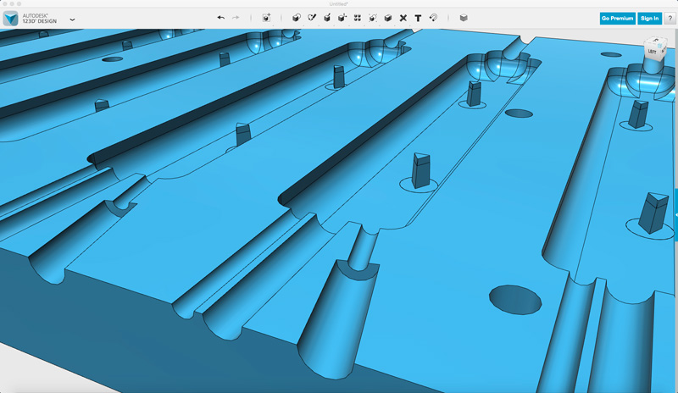Choose the Modify tool icon

[342, 18]
